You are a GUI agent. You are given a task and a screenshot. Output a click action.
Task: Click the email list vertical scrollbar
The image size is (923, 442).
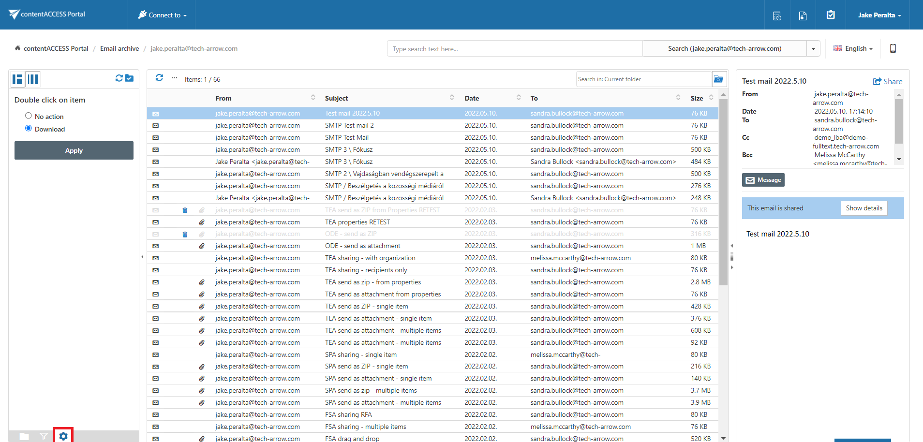(x=723, y=193)
